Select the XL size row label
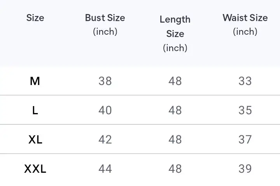 pos(35,140)
